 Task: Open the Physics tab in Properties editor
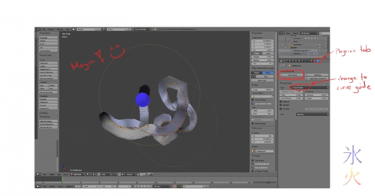[318, 61]
